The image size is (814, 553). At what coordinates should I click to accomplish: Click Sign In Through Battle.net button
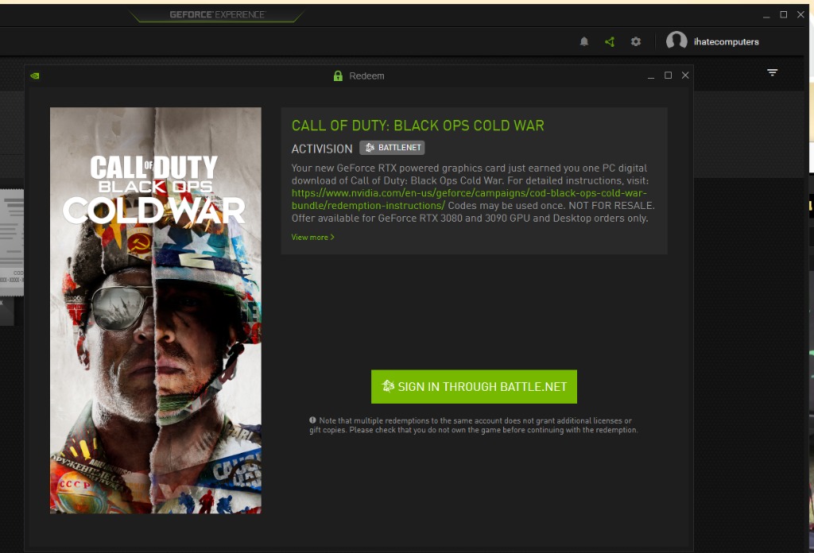pos(474,386)
